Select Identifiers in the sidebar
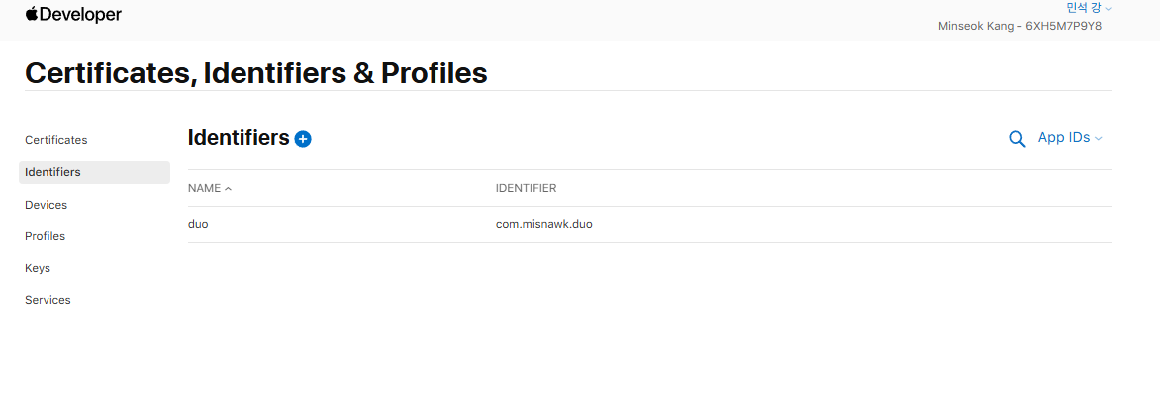The height and width of the screenshot is (420, 1160). (x=53, y=172)
